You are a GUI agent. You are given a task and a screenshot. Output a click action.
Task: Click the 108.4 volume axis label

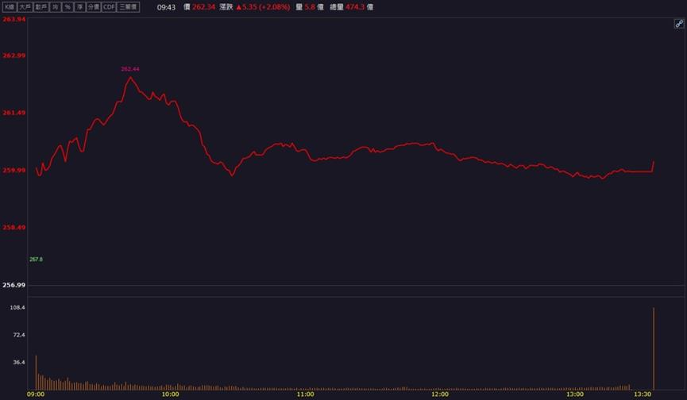tap(17, 308)
